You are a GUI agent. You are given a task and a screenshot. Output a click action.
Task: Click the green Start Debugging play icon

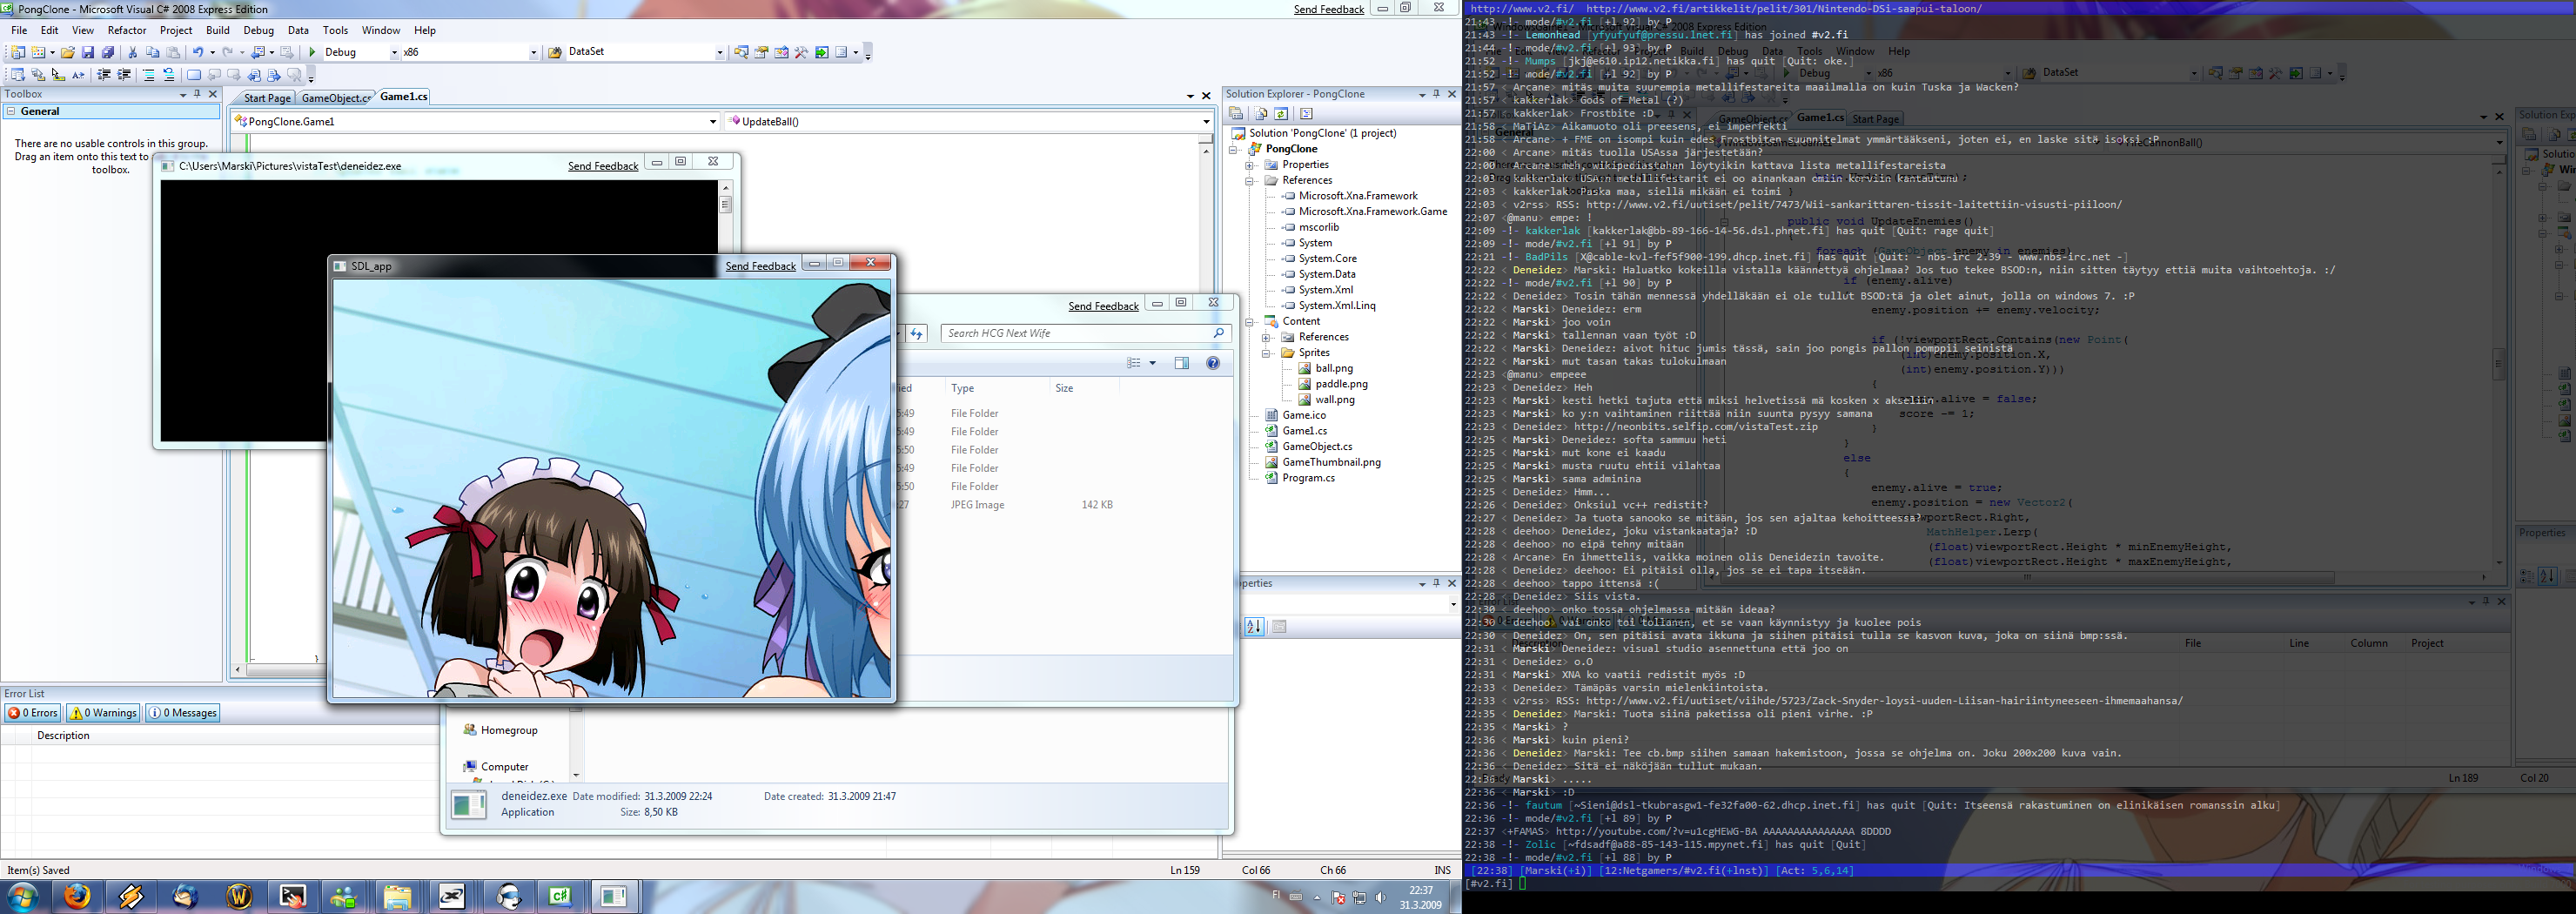[312, 53]
